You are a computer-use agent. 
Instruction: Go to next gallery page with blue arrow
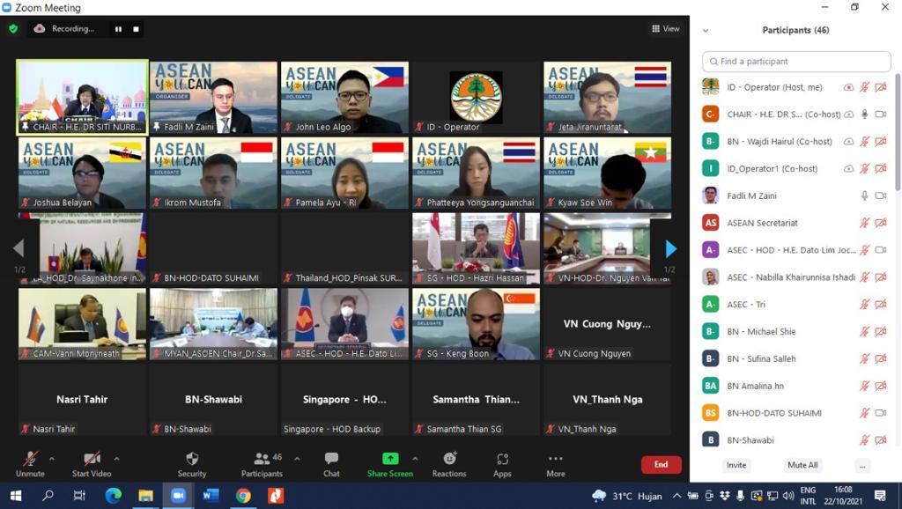pyautogui.click(x=670, y=248)
